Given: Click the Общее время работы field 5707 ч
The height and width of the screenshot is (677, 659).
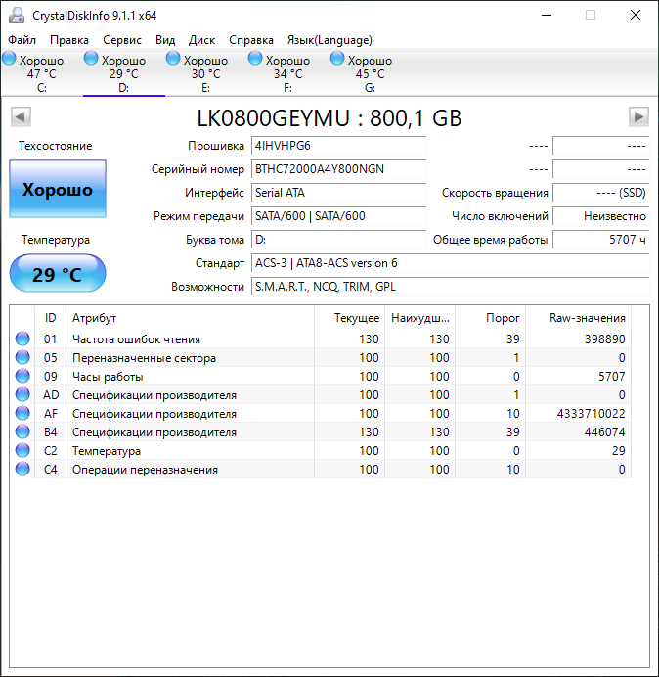Looking at the screenshot, I should (x=600, y=240).
